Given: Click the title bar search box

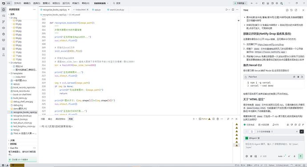Looking at the screenshot, I should 117,3.
